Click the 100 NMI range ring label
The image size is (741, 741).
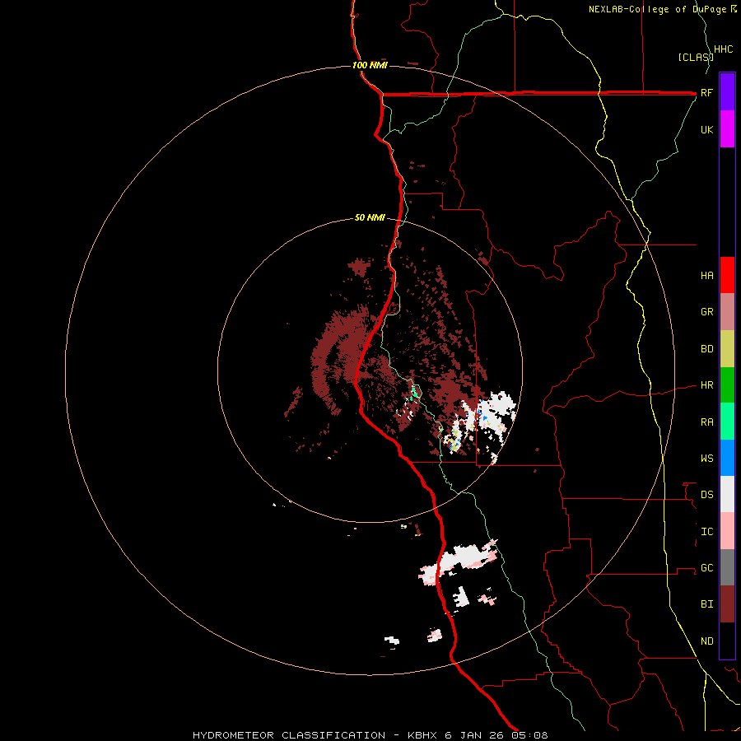[x=370, y=65]
